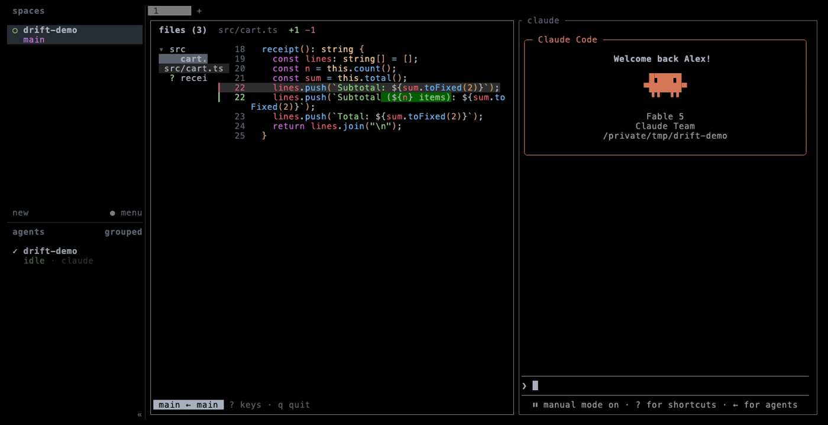Click the line 20 'const n' code
This screenshot has width=828, height=425.
tap(334, 68)
